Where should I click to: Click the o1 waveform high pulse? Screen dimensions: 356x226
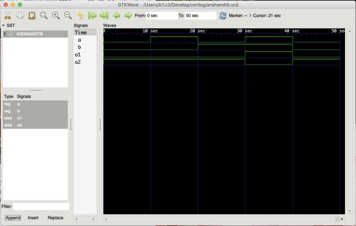pyautogui.click(x=269, y=54)
